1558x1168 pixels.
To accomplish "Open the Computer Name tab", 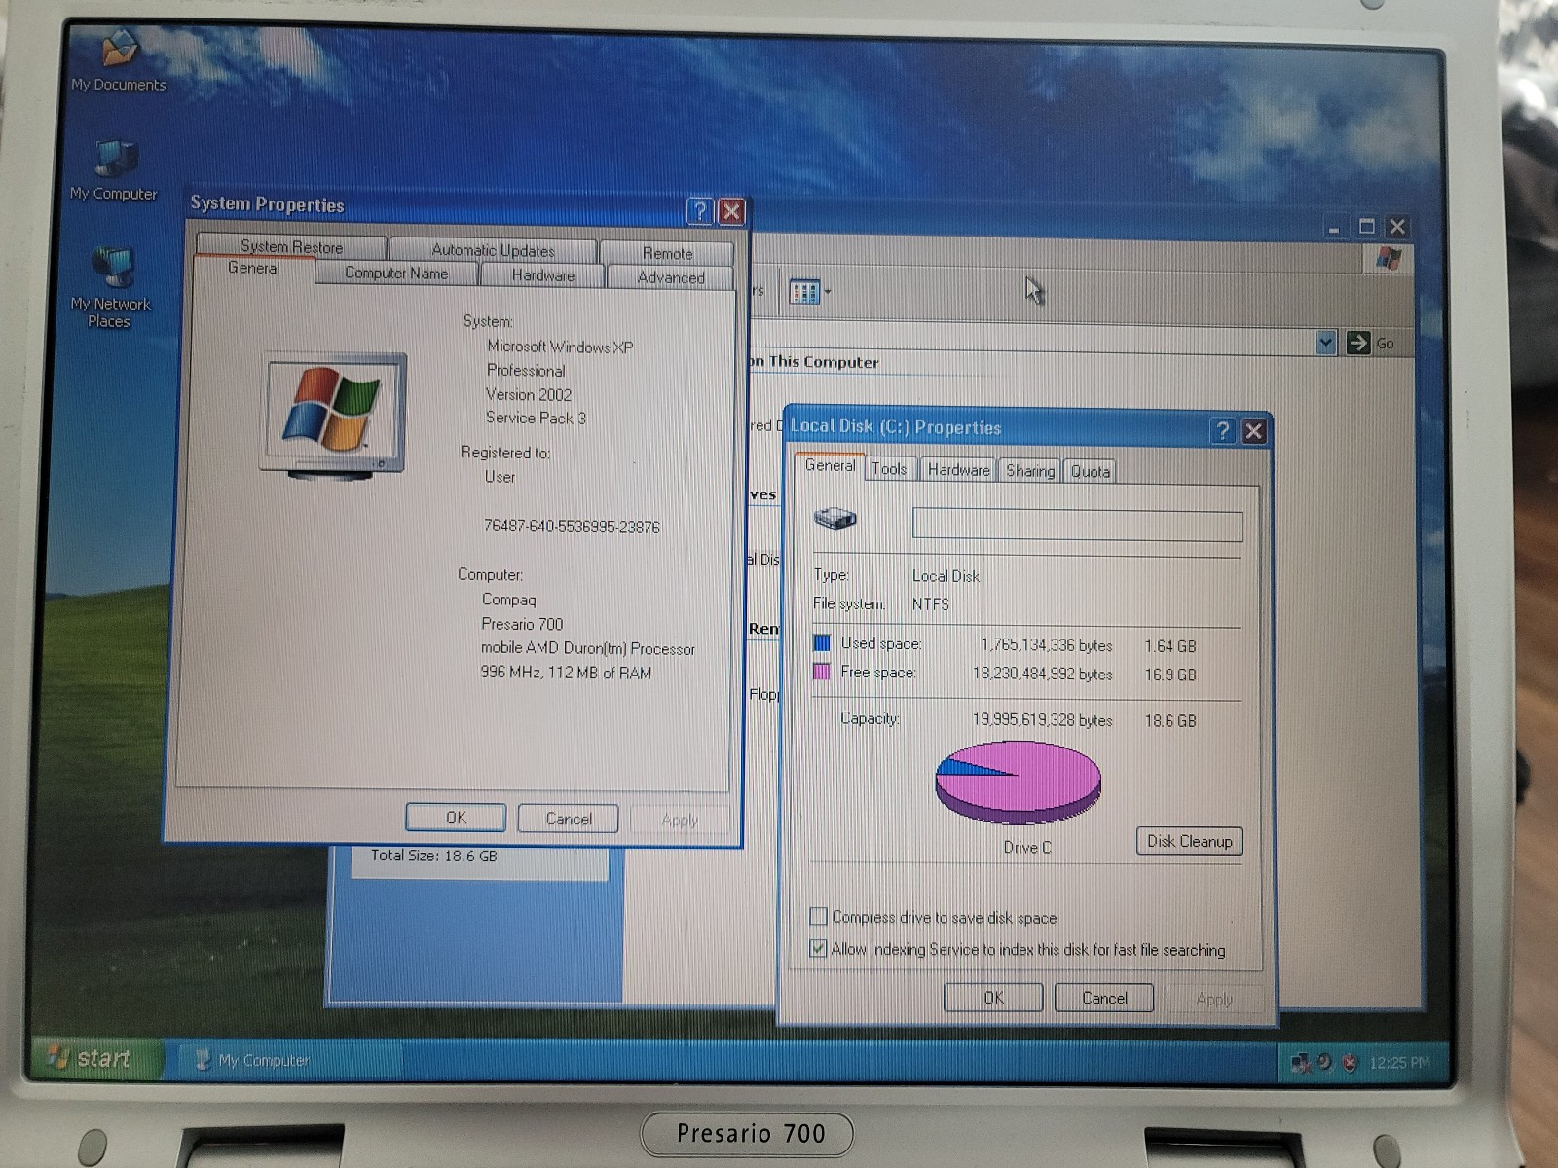I will click(396, 274).
